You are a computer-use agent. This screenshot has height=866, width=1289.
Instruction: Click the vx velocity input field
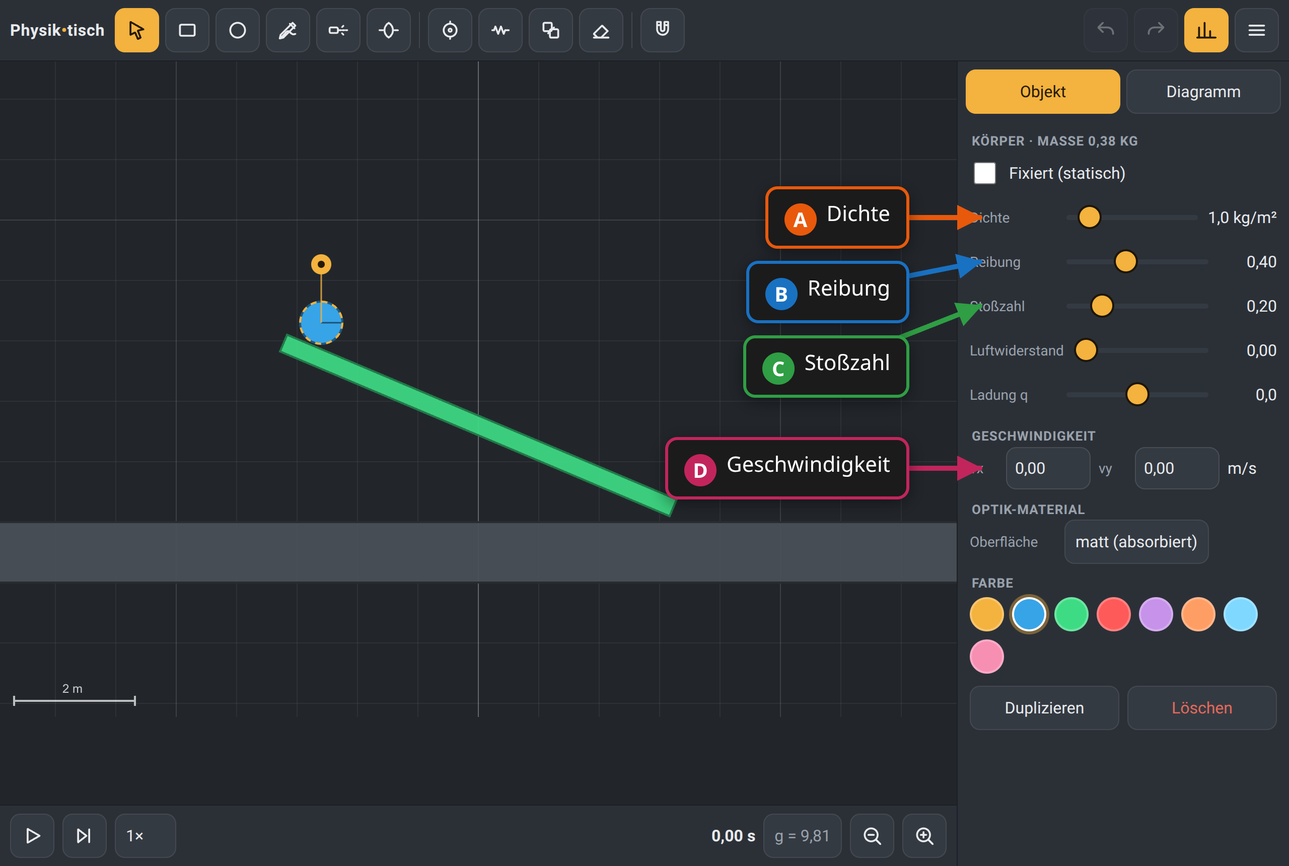1048,468
